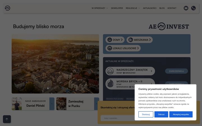Open the BLOG menu item
Image resolution: width=202 pixels, height=126 pixels.
tap(162, 8)
